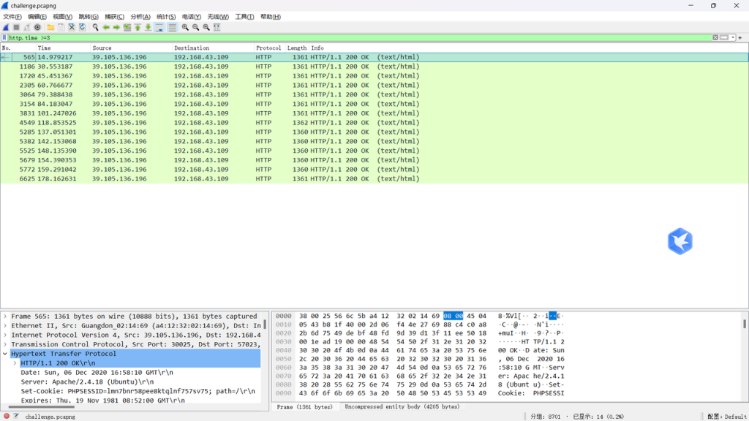Viewport: 749px width, 421px height.
Task: Click the http.time display filter field
Action: pos(351,37)
